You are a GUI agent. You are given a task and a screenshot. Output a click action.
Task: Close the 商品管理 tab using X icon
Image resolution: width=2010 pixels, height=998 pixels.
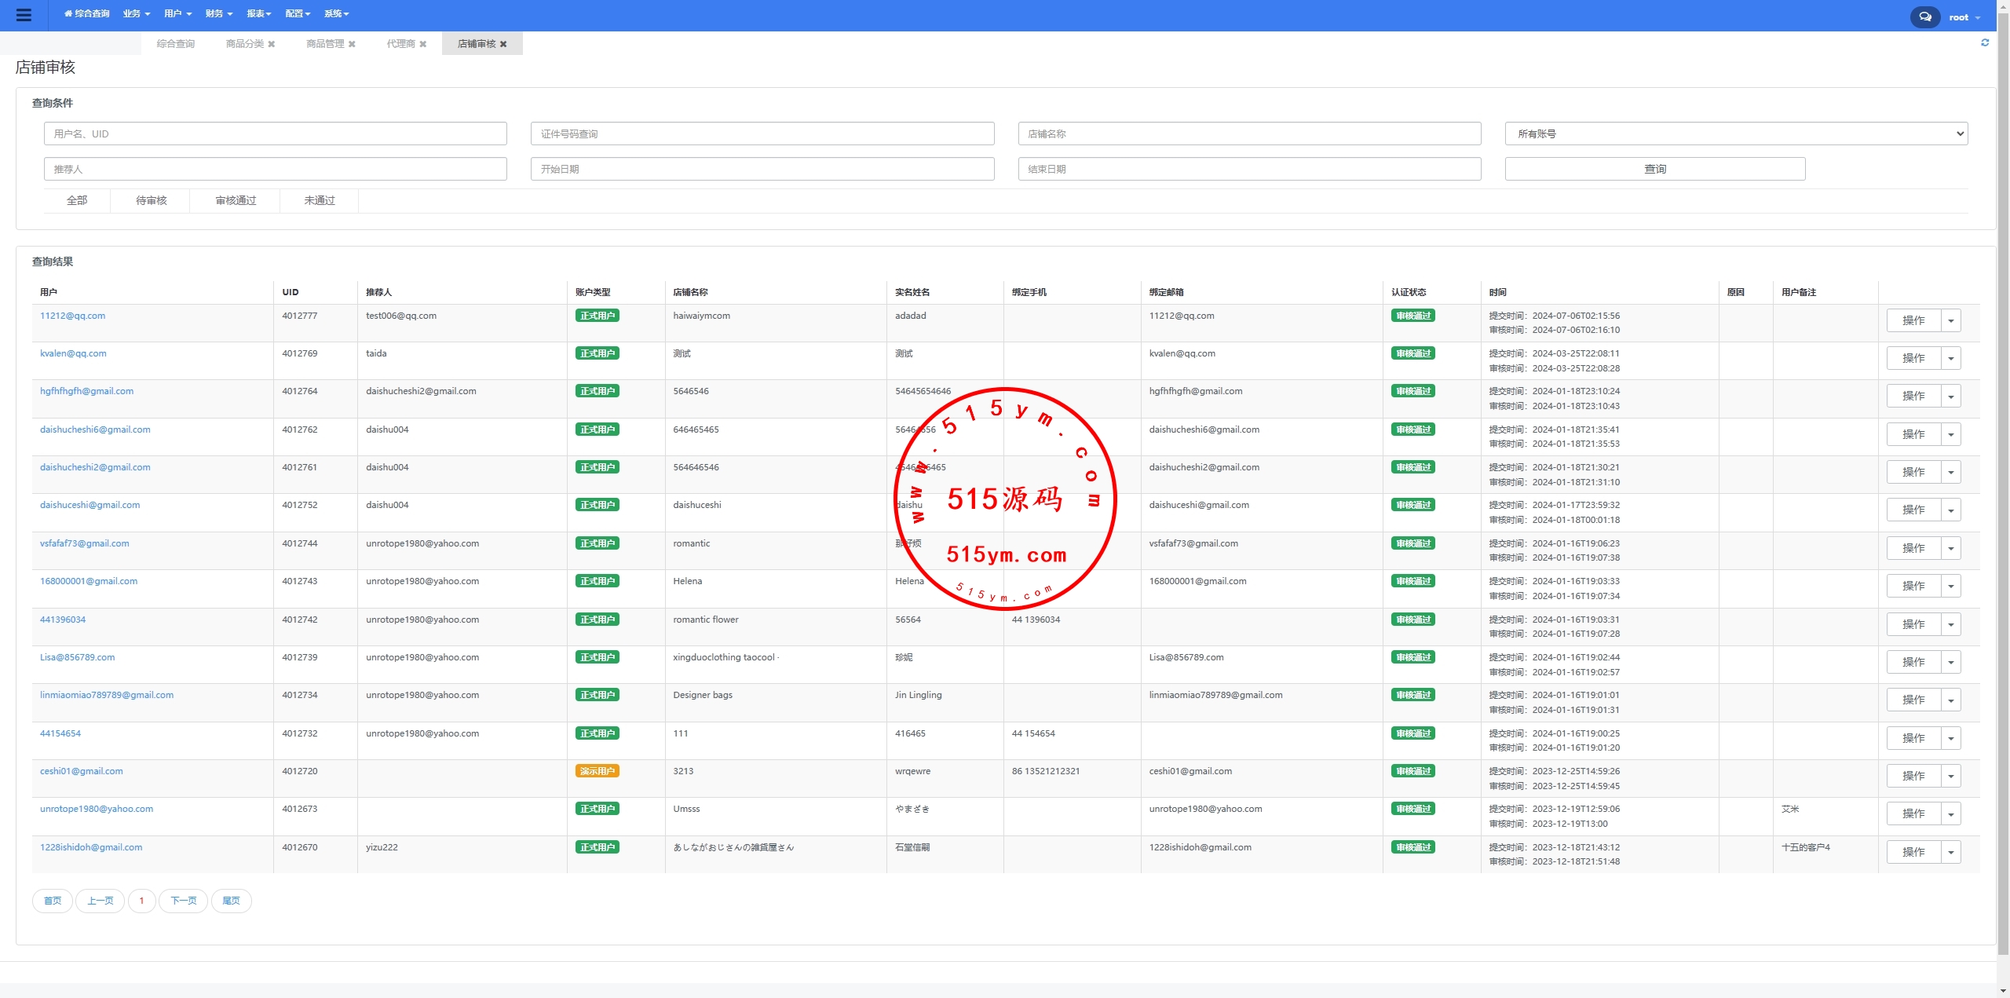point(352,44)
